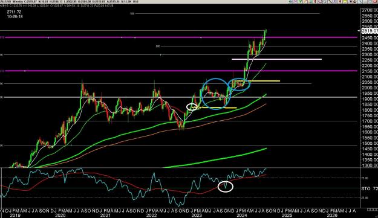378x218 pixels.
Task: Click the 2700.00 price axis label
Action: [x=370, y=10]
